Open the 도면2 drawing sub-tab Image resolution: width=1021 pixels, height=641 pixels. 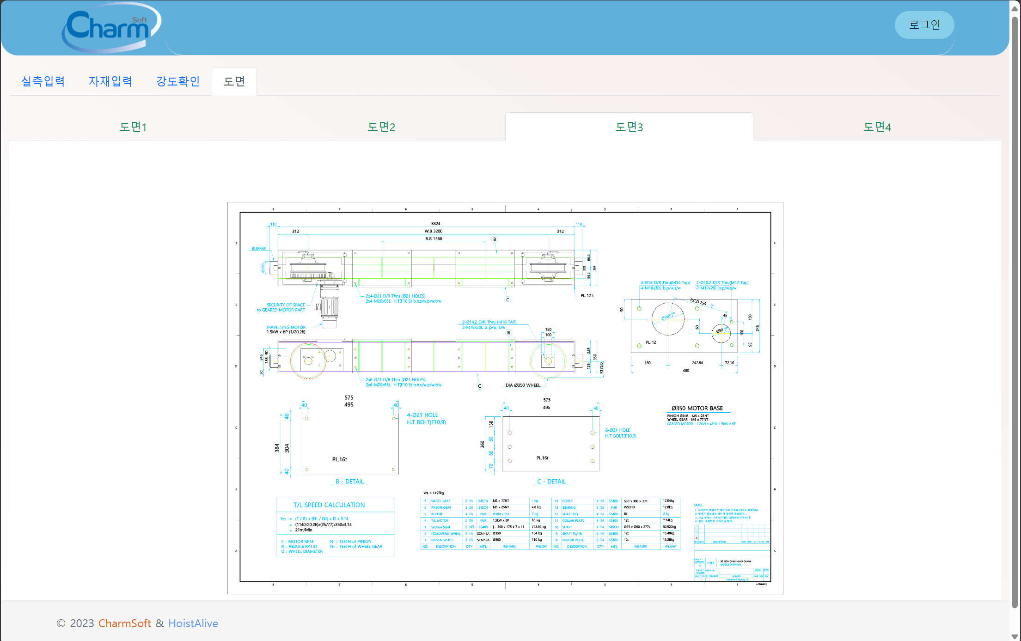pyautogui.click(x=381, y=127)
